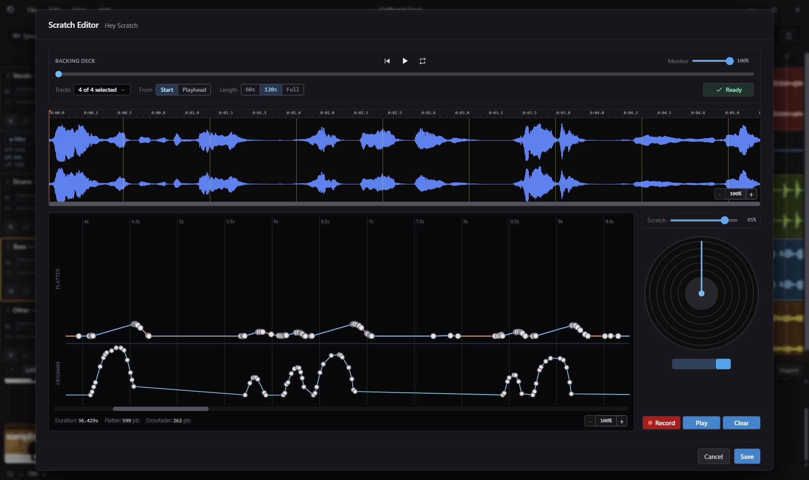Select Start as the From position
This screenshot has width=809, height=480.
[167, 90]
